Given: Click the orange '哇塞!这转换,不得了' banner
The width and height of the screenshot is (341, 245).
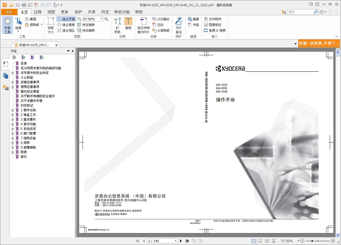Looking at the screenshot, I should 319,43.
